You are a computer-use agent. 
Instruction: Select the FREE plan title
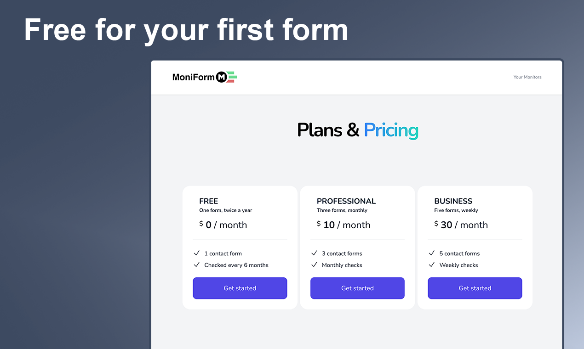click(209, 201)
